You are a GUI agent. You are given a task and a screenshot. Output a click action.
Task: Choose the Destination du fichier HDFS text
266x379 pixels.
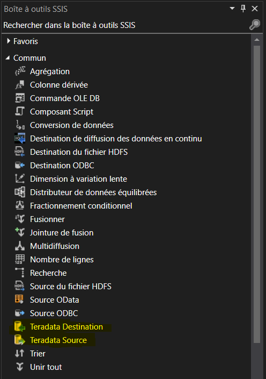click(79, 152)
